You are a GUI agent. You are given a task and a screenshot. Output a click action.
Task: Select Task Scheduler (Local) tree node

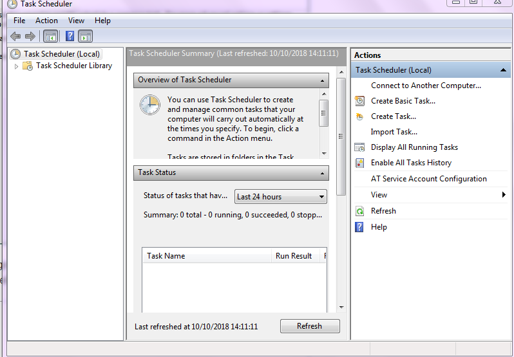pyautogui.click(x=56, y=54)
